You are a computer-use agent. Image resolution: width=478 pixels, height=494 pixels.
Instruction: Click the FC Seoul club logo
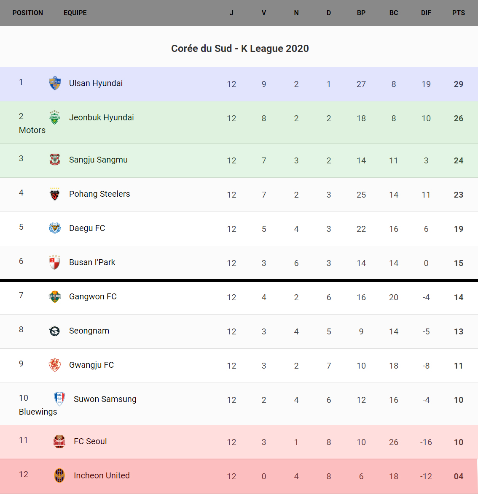59,441
